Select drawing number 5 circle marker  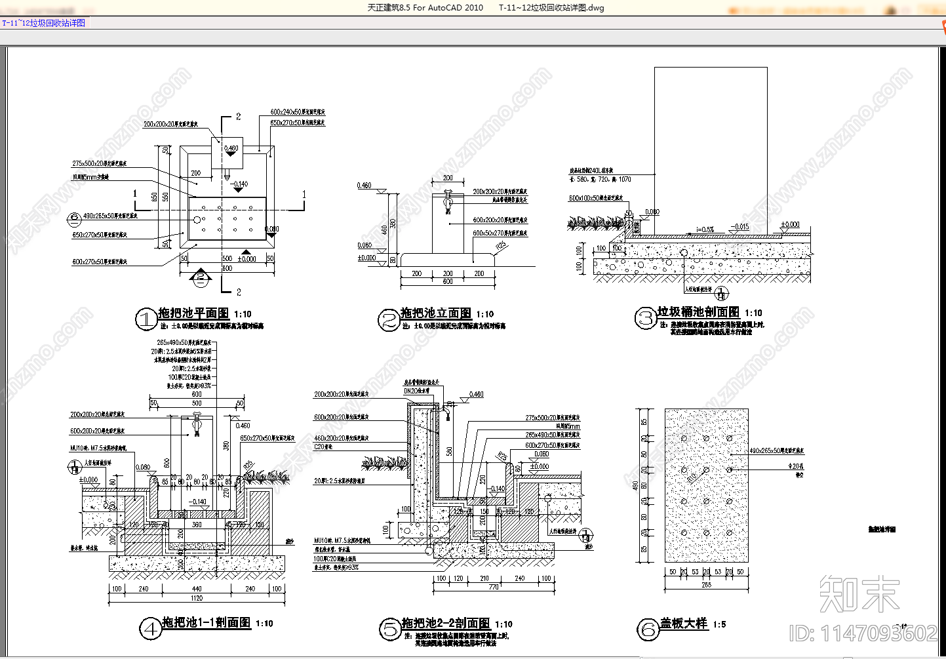click(x=390, y=629)
